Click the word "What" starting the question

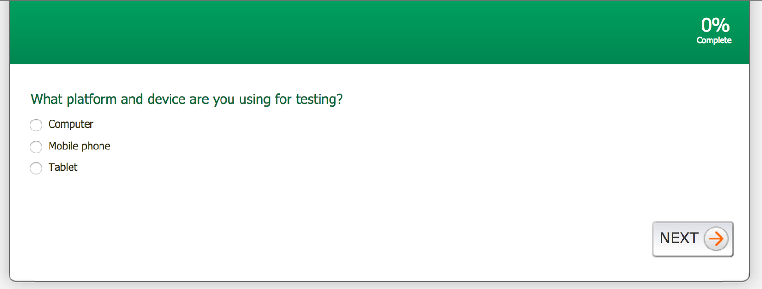click(x=47, y=99)
